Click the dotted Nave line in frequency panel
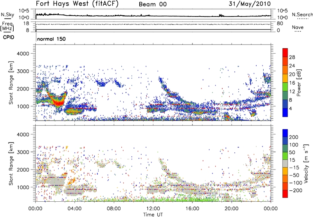313x217 pixels. [153, 24]
